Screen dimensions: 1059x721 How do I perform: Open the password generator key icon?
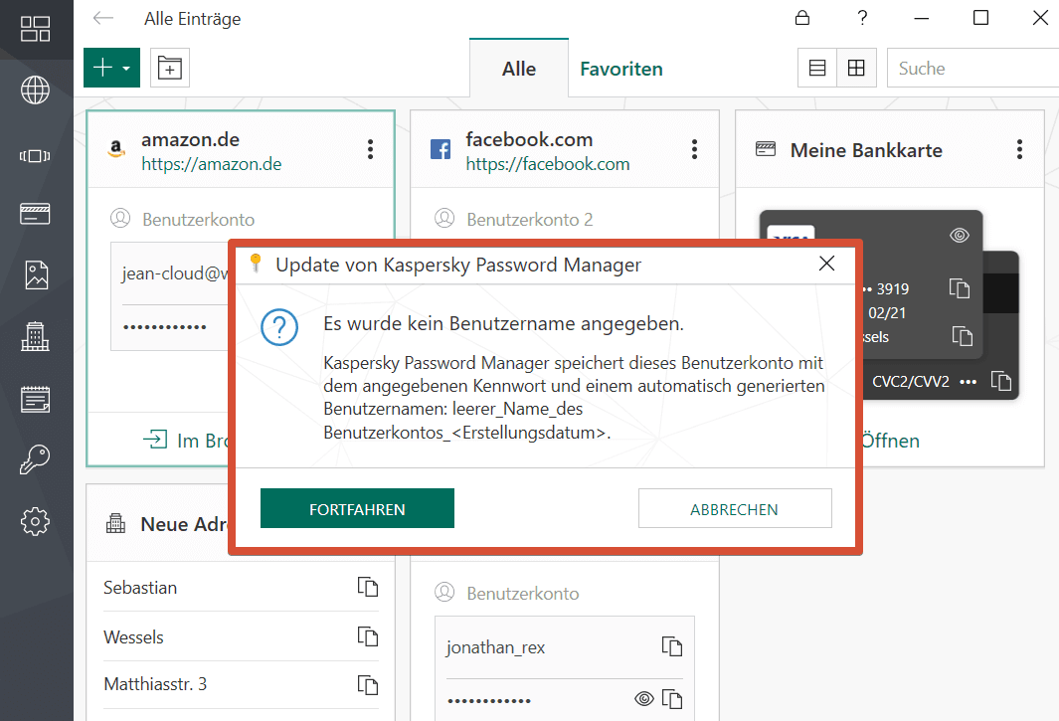point(35,459)
